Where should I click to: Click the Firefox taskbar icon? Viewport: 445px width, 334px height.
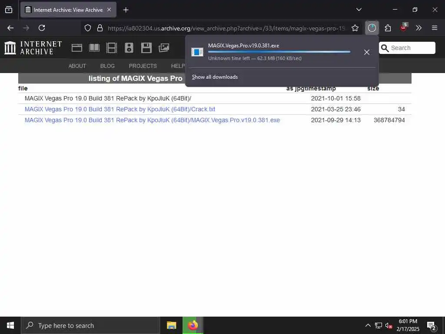click(193, 325)
